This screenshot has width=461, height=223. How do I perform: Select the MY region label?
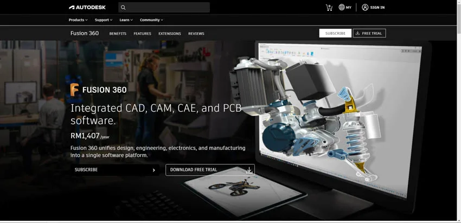[x=349, y=8]
